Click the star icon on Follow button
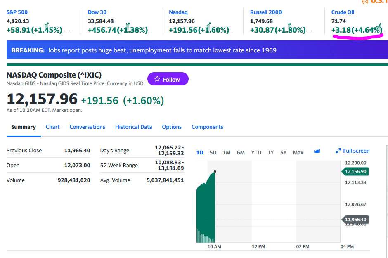This screenshot has width=388, height=258. [x=157, y=79]
